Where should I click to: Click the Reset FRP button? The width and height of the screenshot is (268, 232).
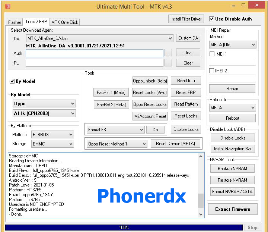coord(186,93)
